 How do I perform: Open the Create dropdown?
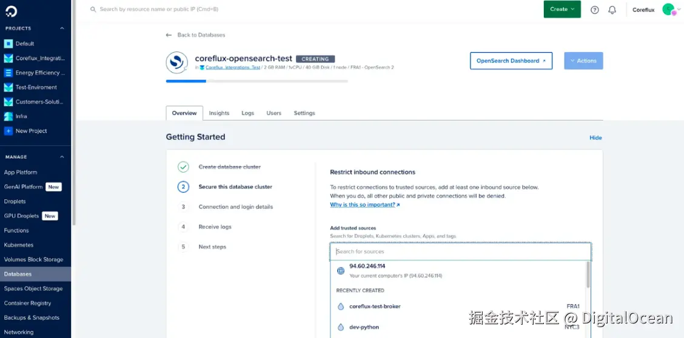point(562,9)
